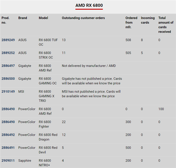176x168 pixels.
Task: Click the 'MSI' brand cell
Action: tap(21, 92)
